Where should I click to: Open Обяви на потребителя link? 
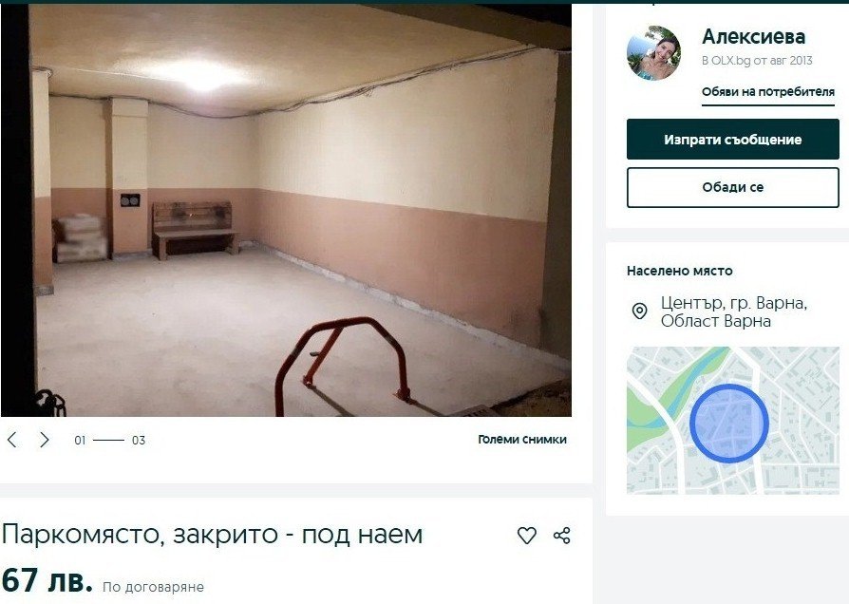[767, 92]
